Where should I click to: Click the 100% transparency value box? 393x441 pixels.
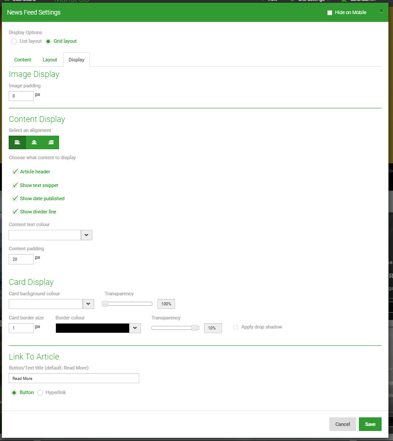(x=166, y=304)
